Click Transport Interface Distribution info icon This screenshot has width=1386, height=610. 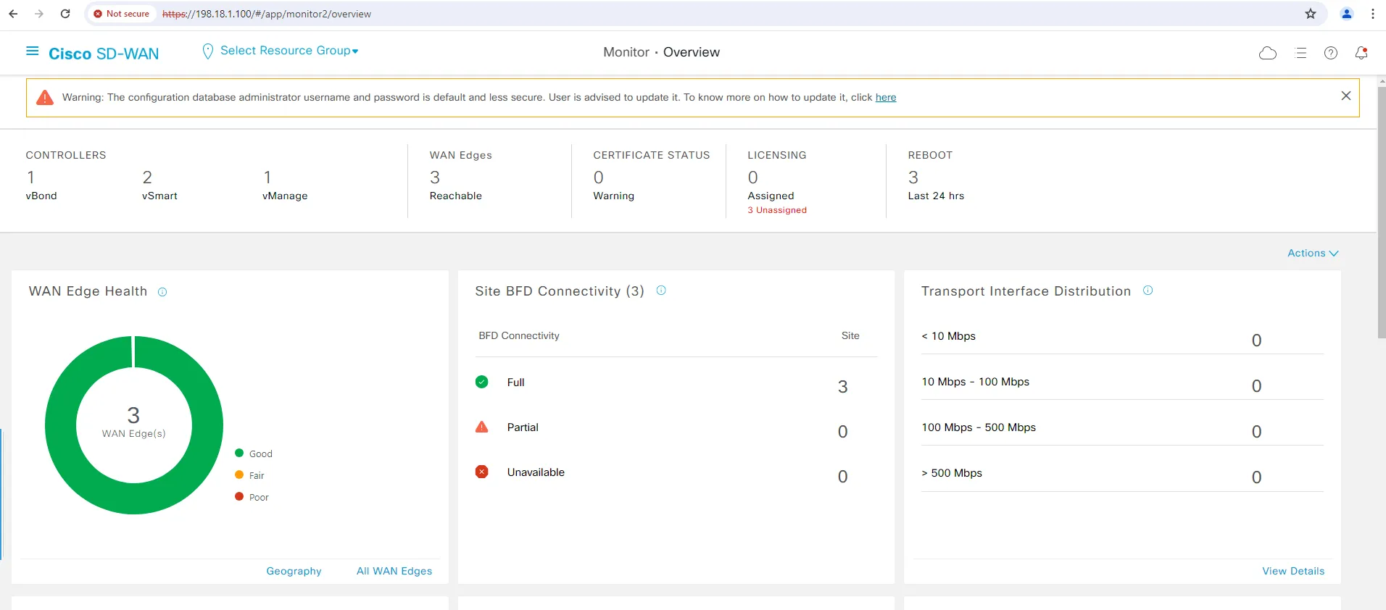pos(1148,291)
